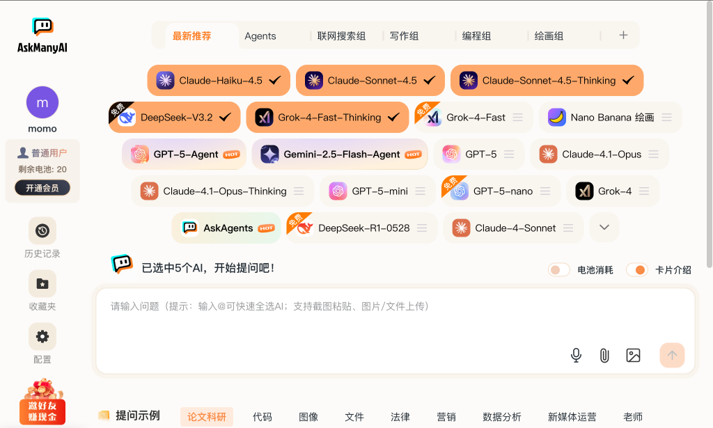Open the 收藏夹 favorites icon

[42, 284]
